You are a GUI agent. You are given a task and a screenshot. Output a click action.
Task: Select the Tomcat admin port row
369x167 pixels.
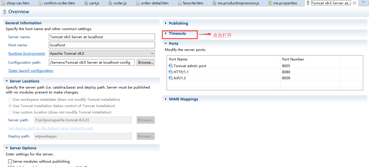265,66
